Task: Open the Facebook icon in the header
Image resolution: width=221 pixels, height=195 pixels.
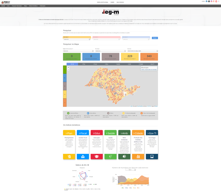Action: 207,1
